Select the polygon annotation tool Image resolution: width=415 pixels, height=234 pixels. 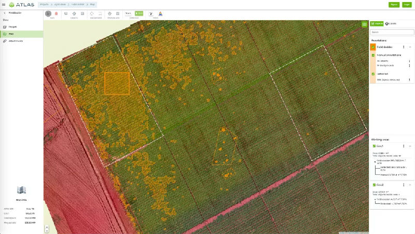[x=92, y=13]
